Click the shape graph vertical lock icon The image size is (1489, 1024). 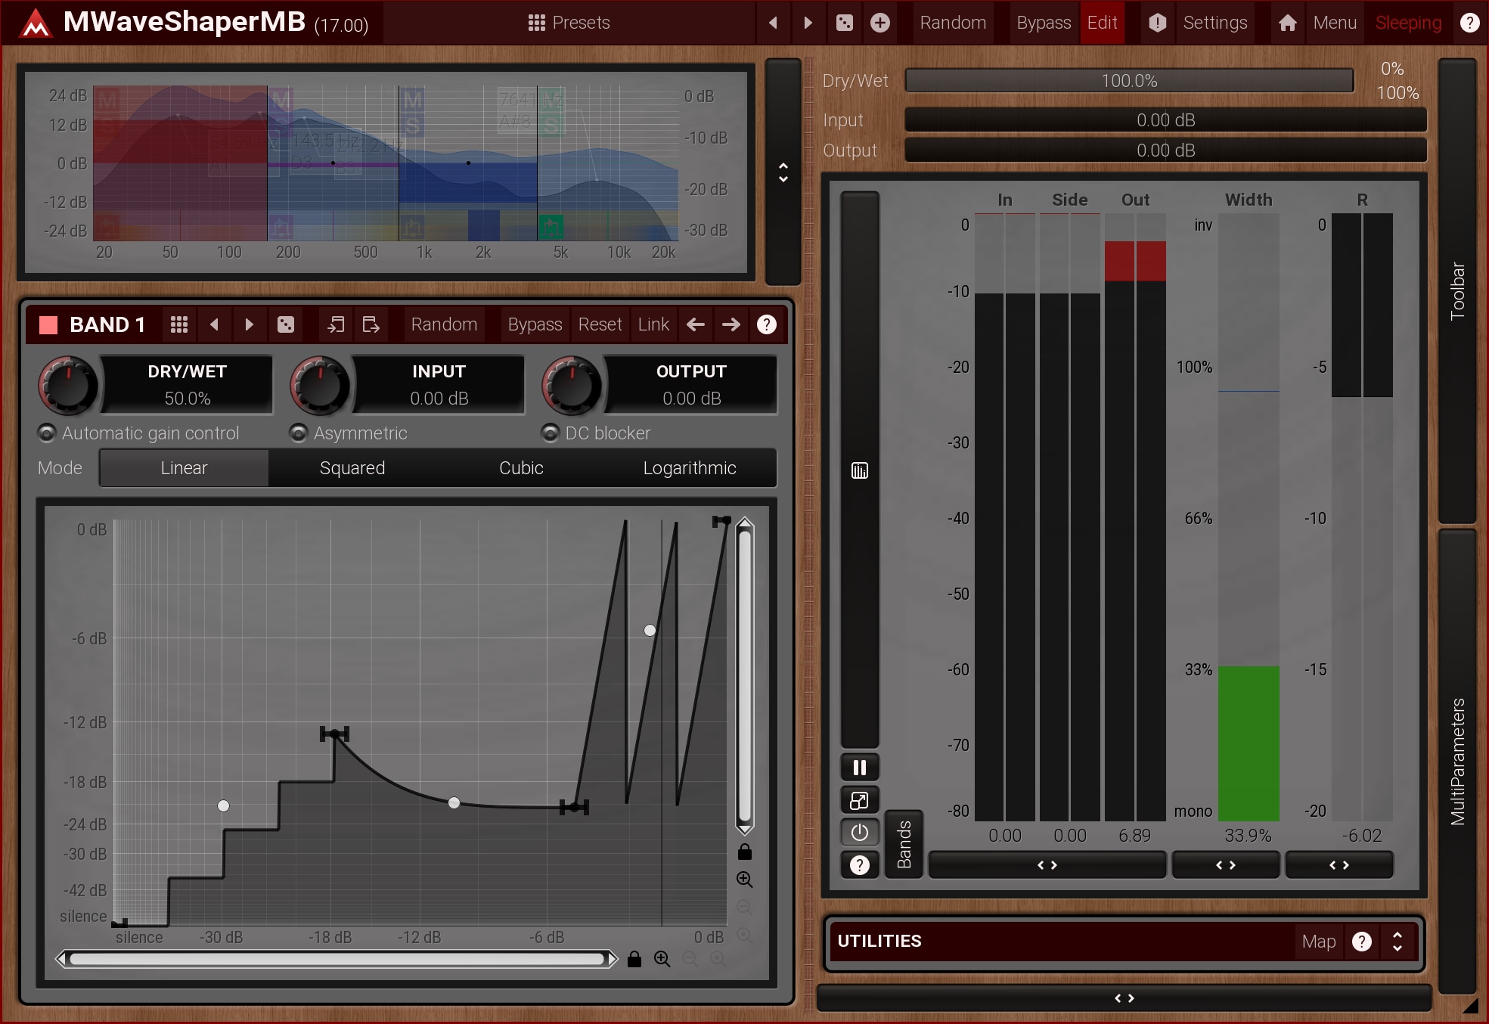tap(745, 852)
